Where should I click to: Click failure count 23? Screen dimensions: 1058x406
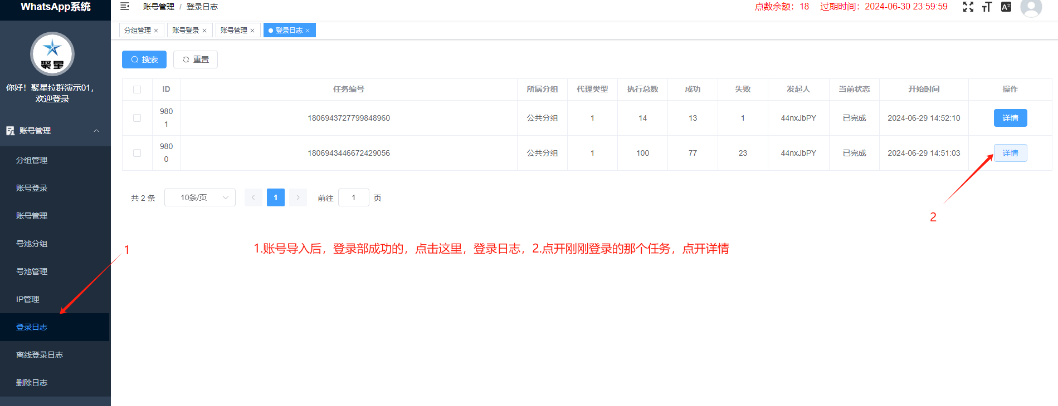point(743,153)
